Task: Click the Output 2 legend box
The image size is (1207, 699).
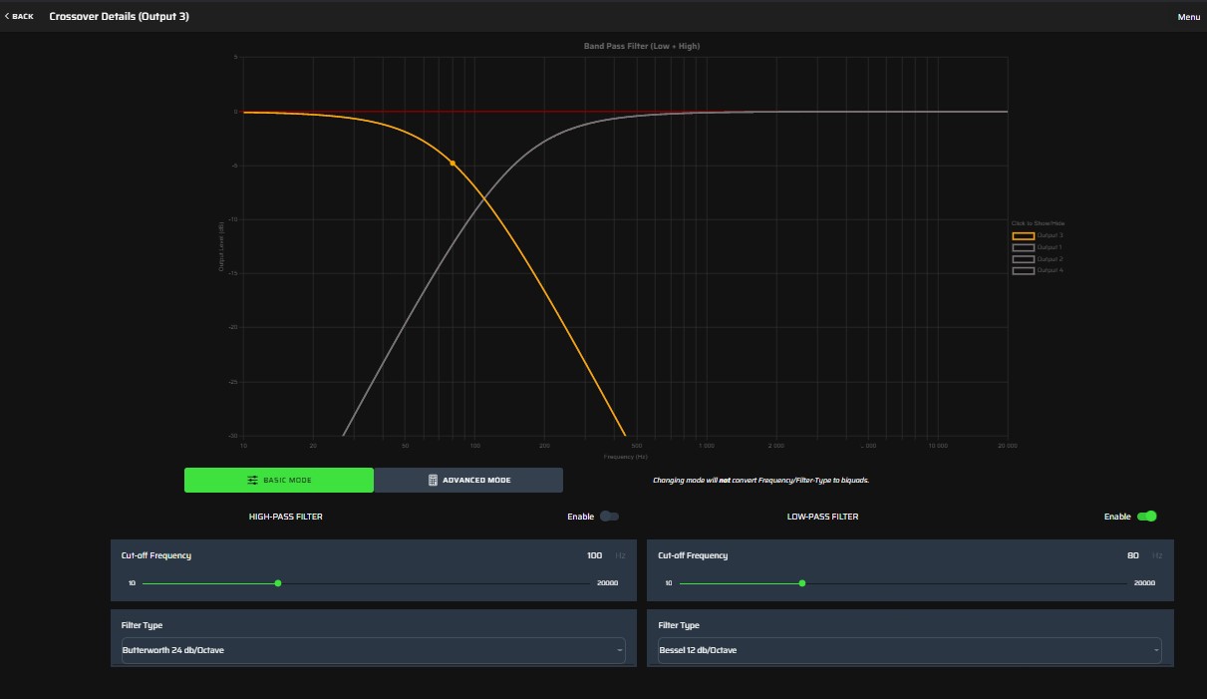Action: click(1023, 259)
